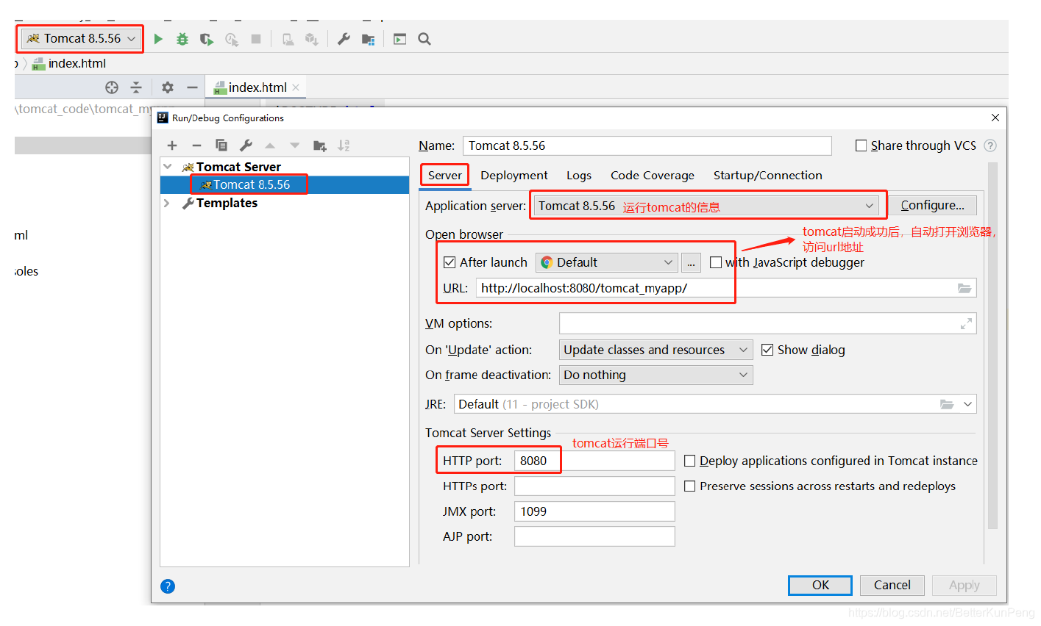Switch to Startup/Connection tab

click(x=768, y=175)
